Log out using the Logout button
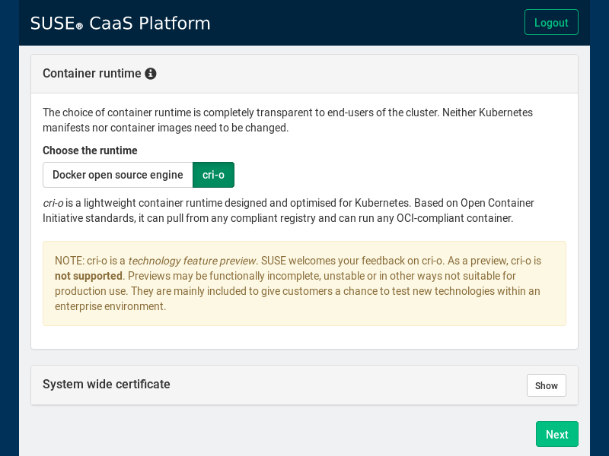This screenshot has width=609, height=456. click(x=551, y=23)
